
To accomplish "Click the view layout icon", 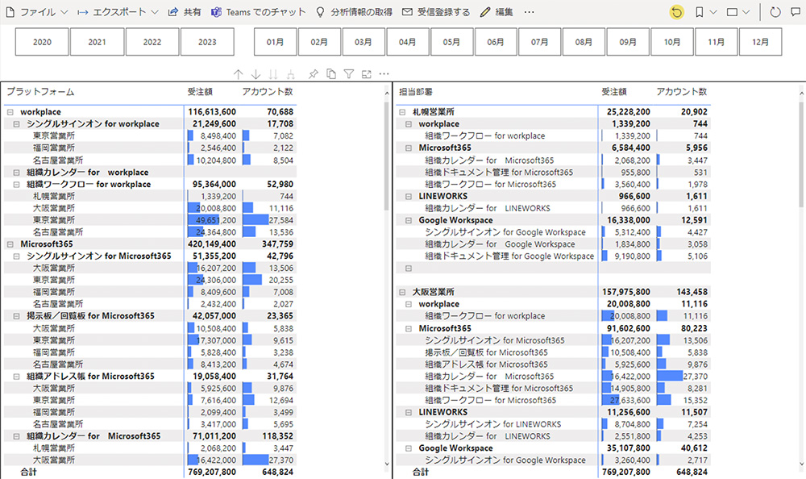I will pos(732,12).
